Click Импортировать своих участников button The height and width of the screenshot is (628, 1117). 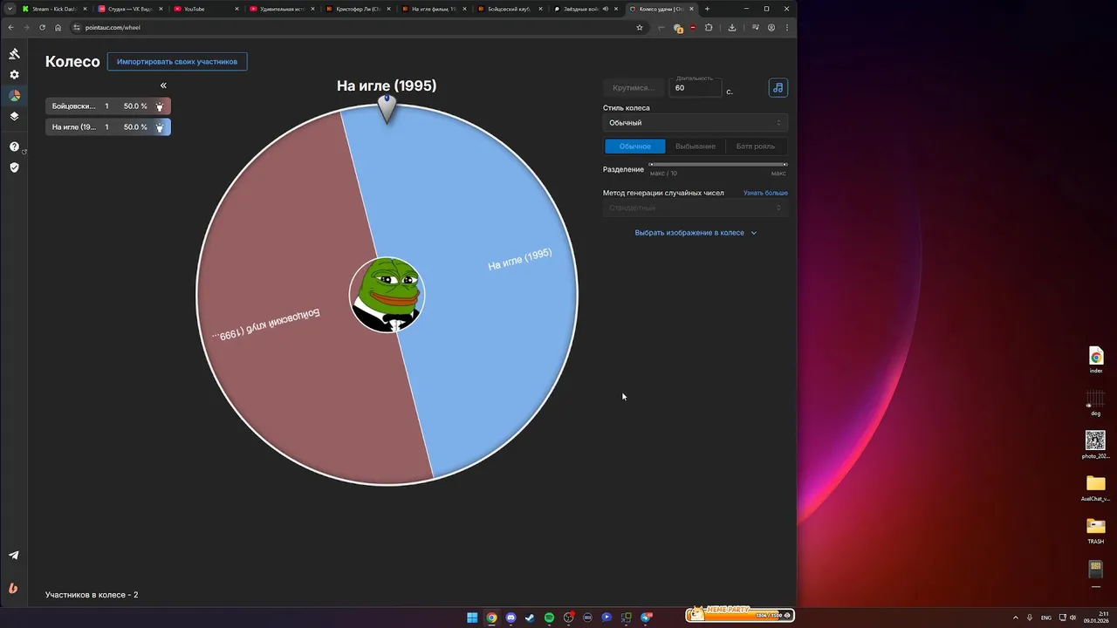(x=177, y=62)
